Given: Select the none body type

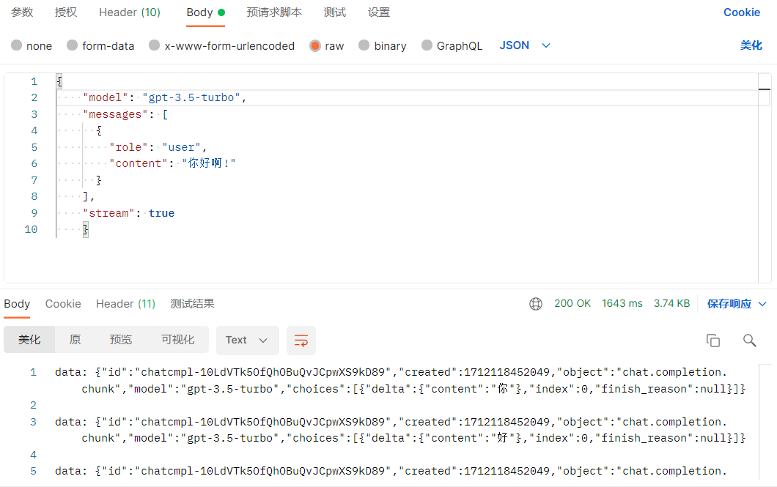Looking at the screenshot, I should coord(32,45).
